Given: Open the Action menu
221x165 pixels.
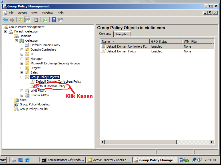Looking at the screenshot, I should tap(22, 13).
